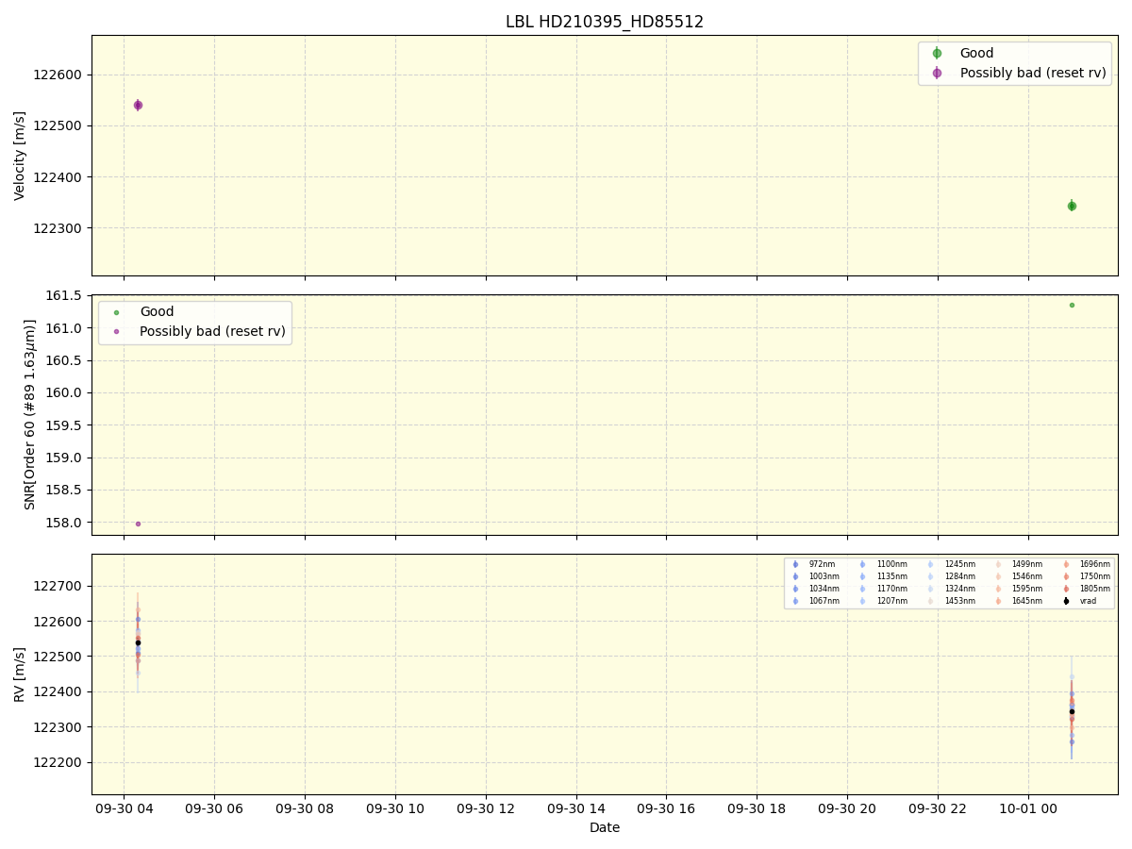
Task: Click the plot title LBL HD210395_HD85512
Action: click(x=605, y=22)
